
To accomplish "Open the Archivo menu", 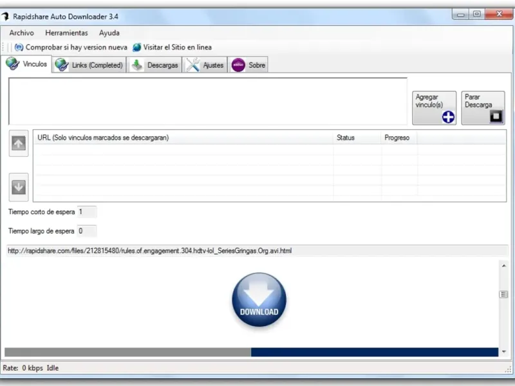I will pos(22,33).
